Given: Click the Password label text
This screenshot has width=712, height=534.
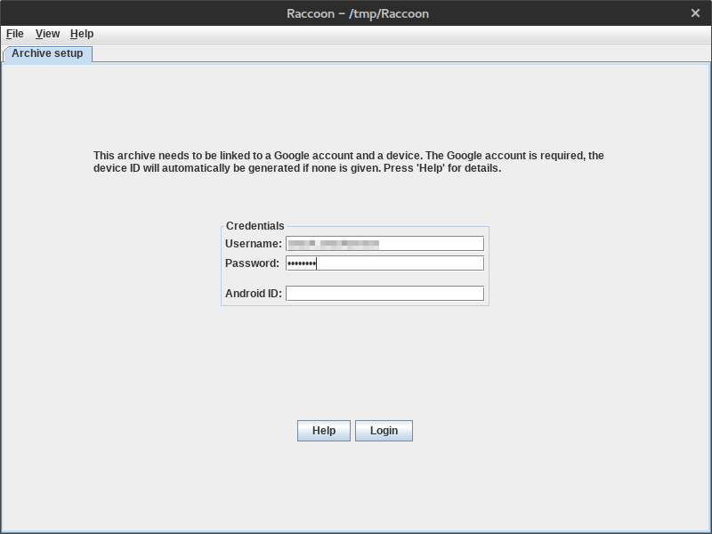Looking at the screenshot, I should pyautogui.click(x=252, y=263).
